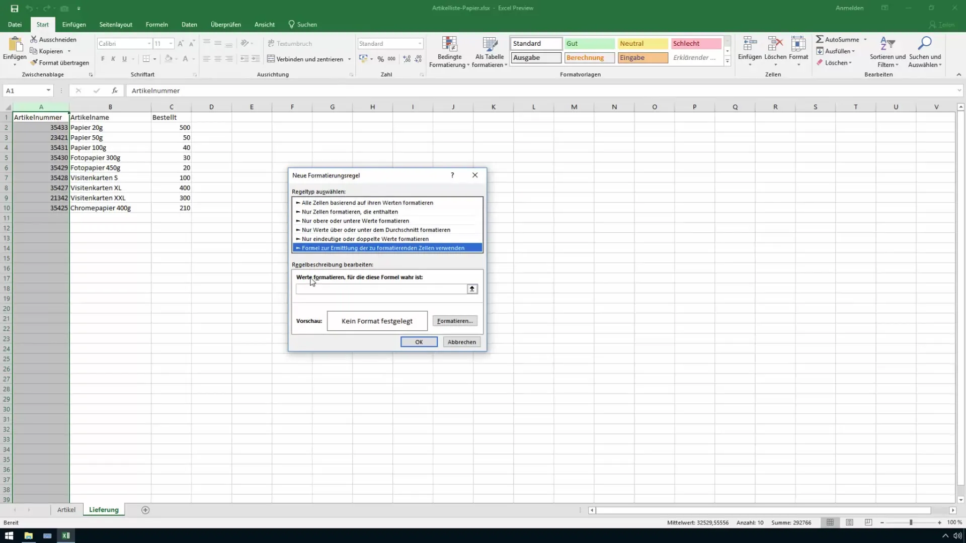Click the zoom slider handle
This screenshot has width=966, height=543.
pos(911,522)
